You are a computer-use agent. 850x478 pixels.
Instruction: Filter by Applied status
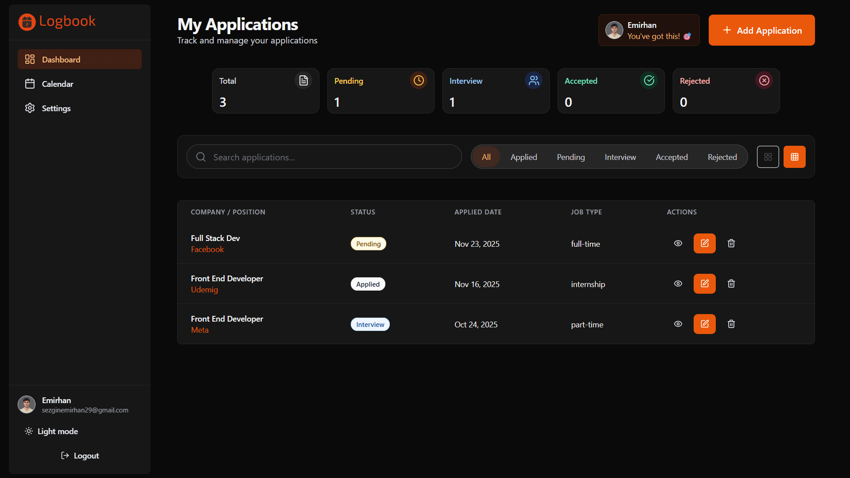[524, 157]
